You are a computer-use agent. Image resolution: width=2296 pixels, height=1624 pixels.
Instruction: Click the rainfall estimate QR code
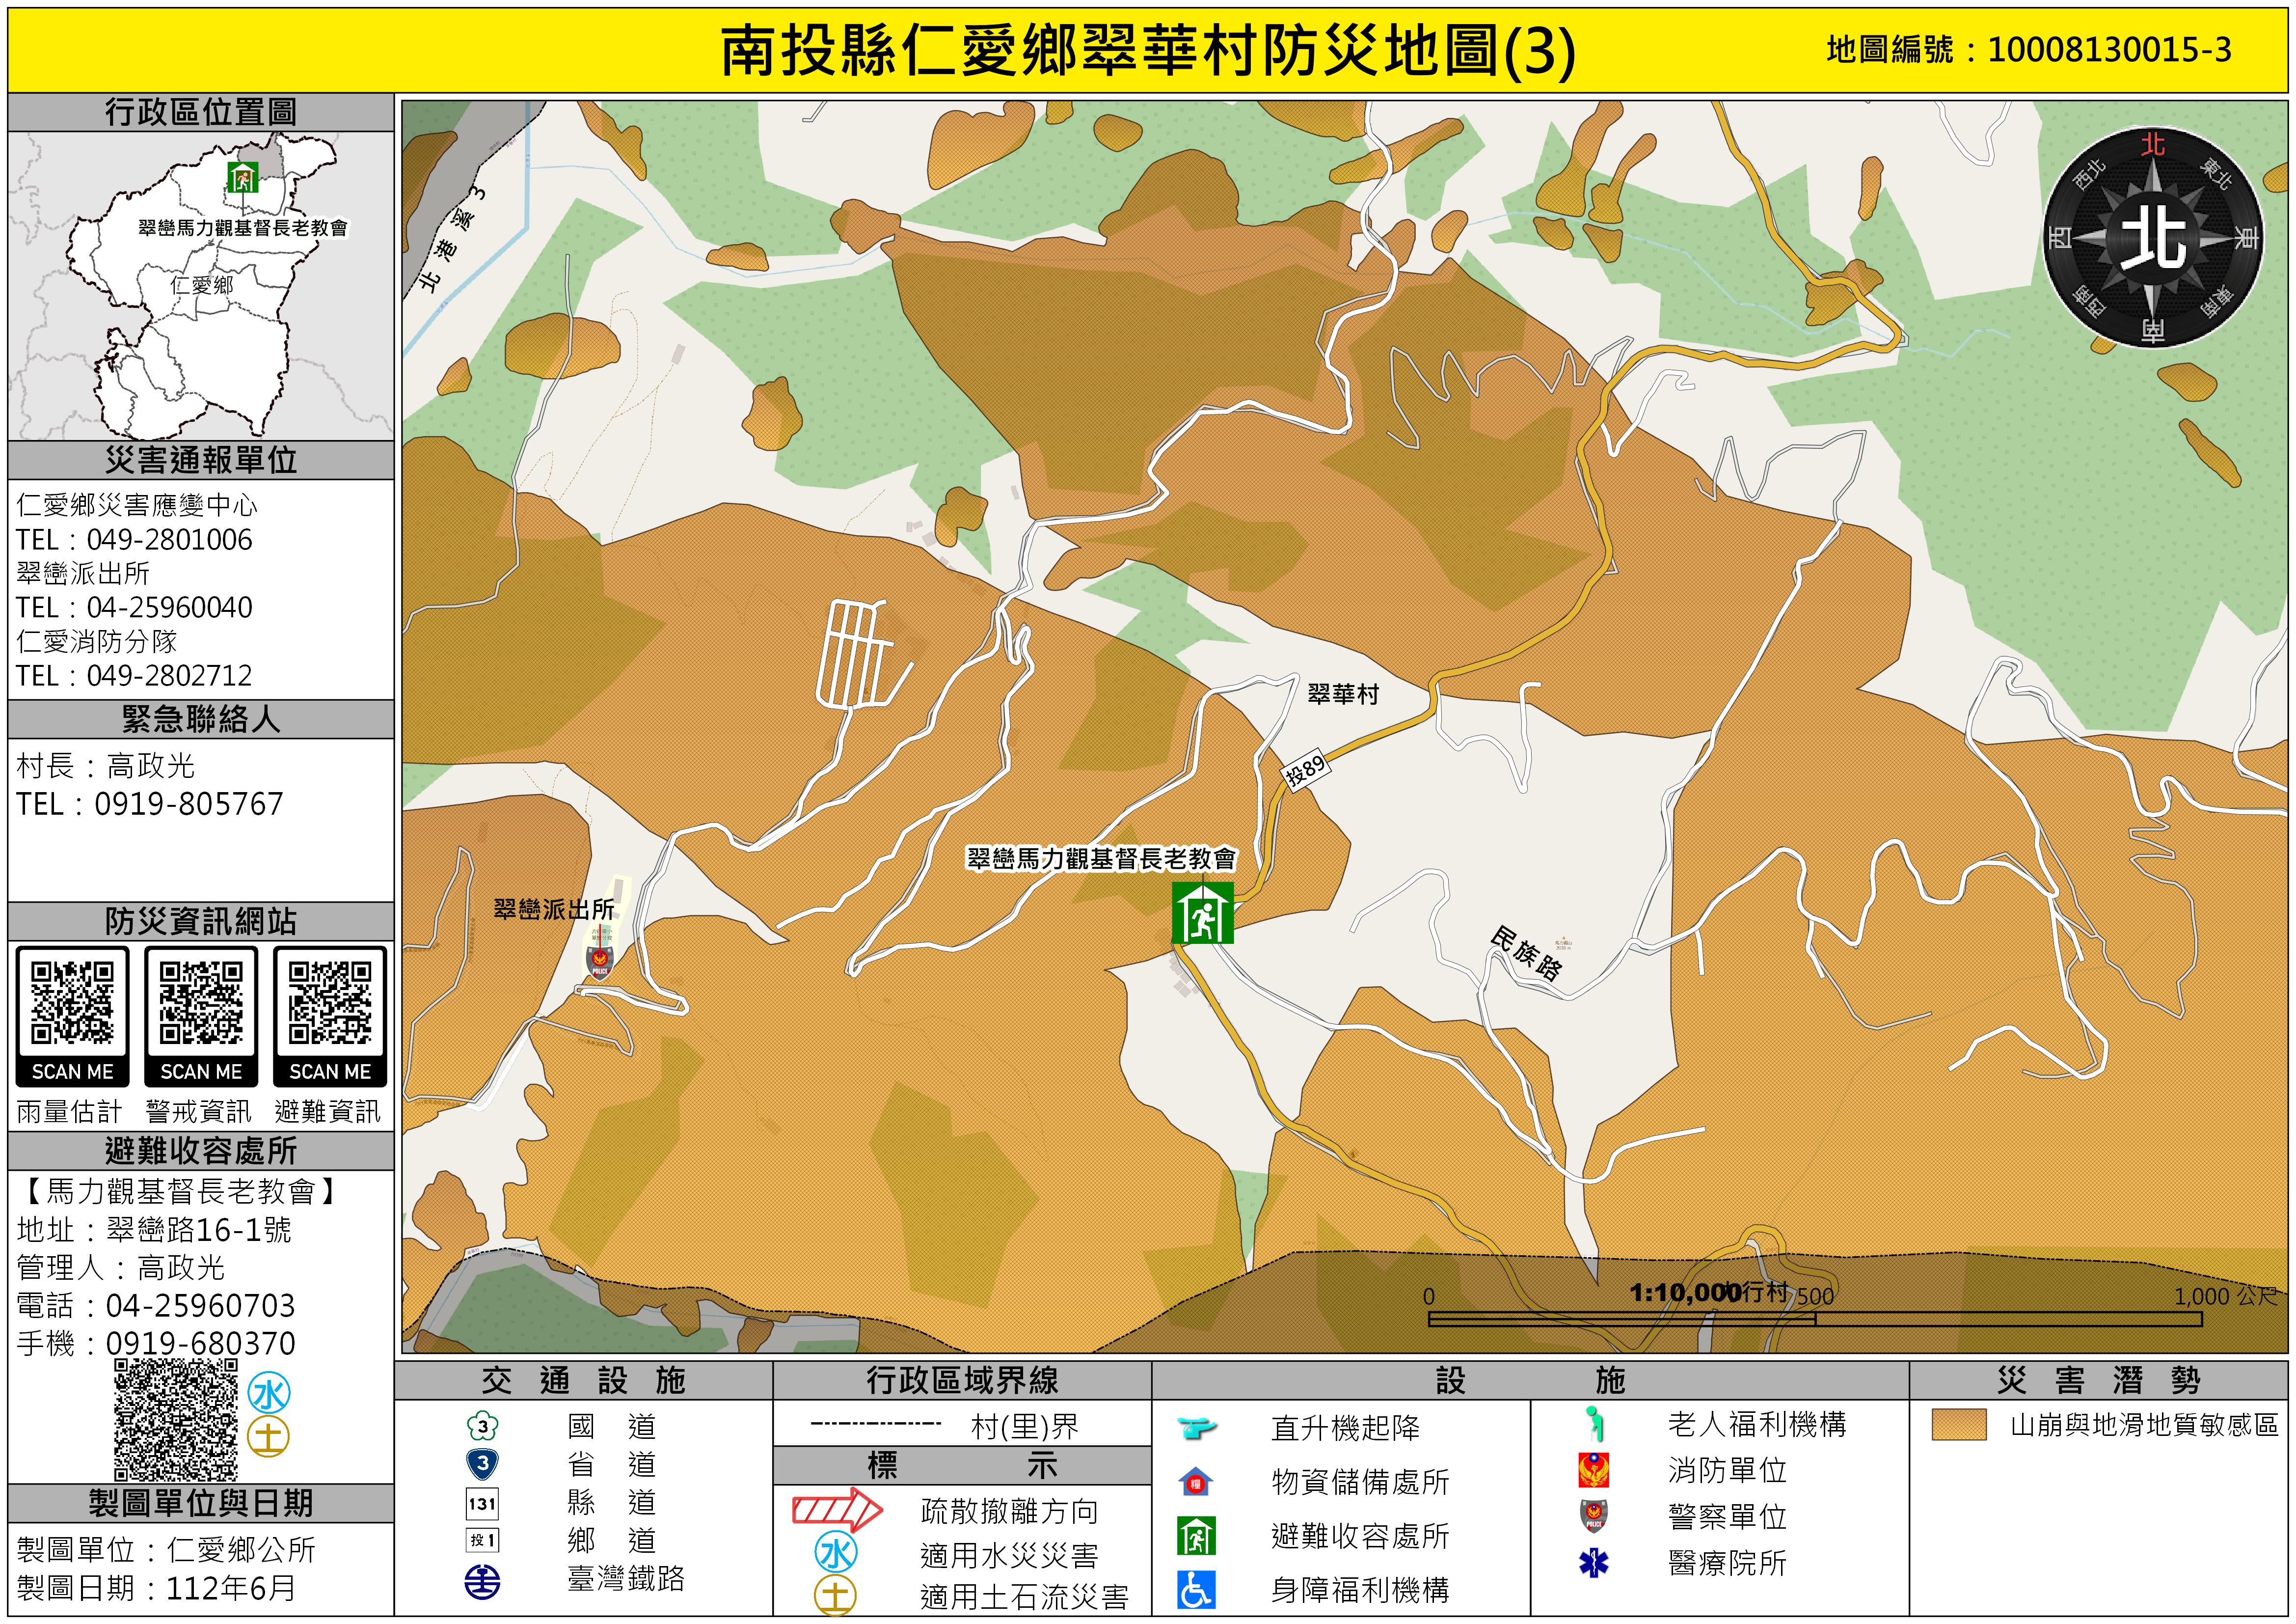pos(72,1004)
